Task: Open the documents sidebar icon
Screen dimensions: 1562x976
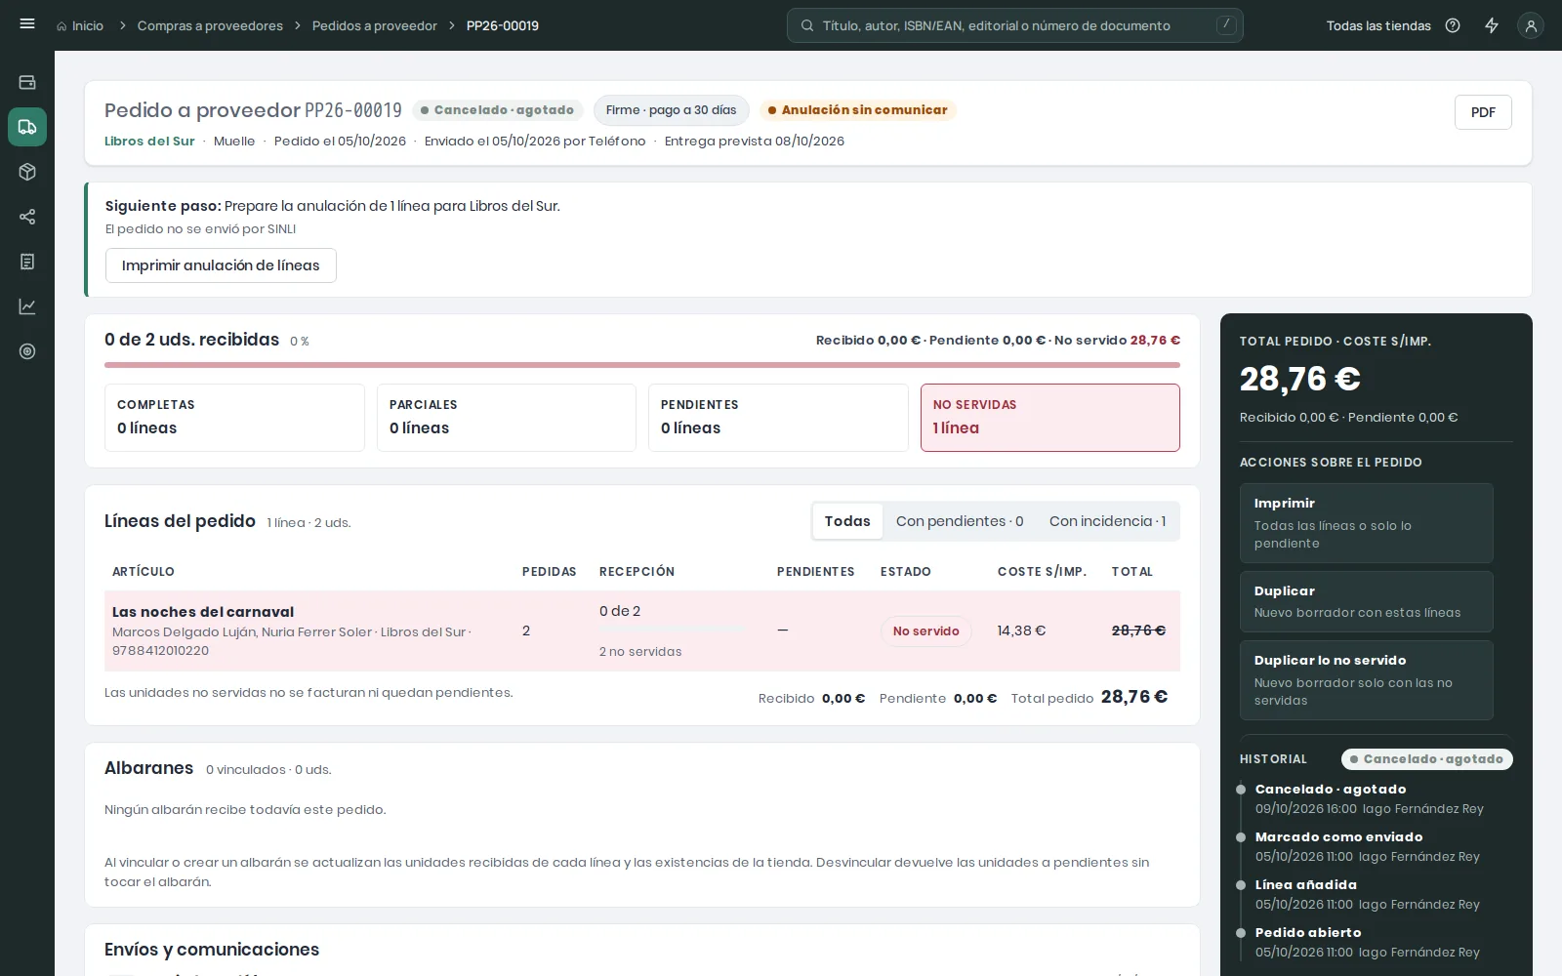Action: (x=27, y=262)
